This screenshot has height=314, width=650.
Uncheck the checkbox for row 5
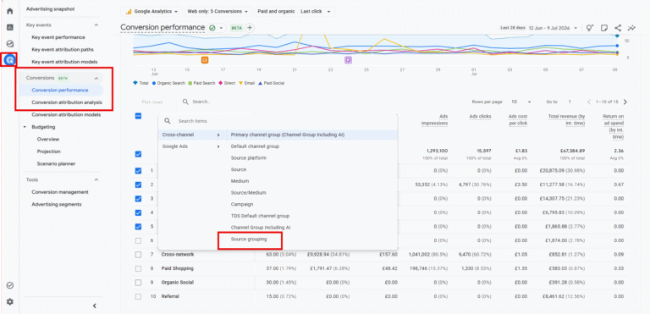click(x=139, y=227)
